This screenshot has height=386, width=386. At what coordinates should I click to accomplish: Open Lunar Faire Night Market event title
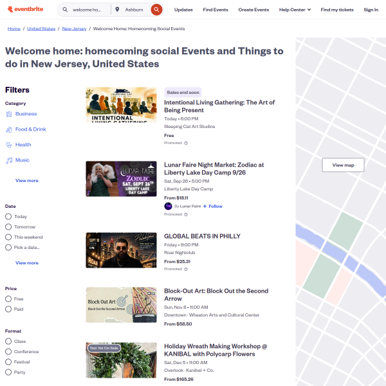pyautogui.click(x=214, y=169)
